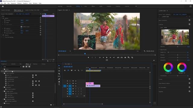Open the File menu
The width and height of the screenshot is (193, 108).
2,3
